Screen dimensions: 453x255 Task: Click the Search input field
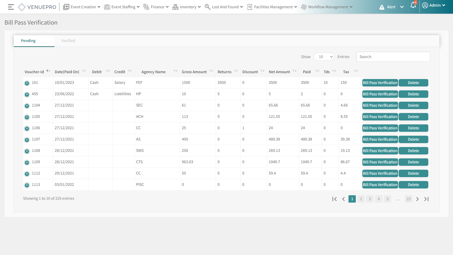coord(393,57)
